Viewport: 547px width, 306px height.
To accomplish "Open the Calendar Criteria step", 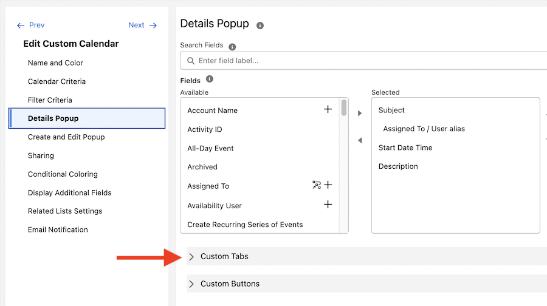I will tap(57, 81).
